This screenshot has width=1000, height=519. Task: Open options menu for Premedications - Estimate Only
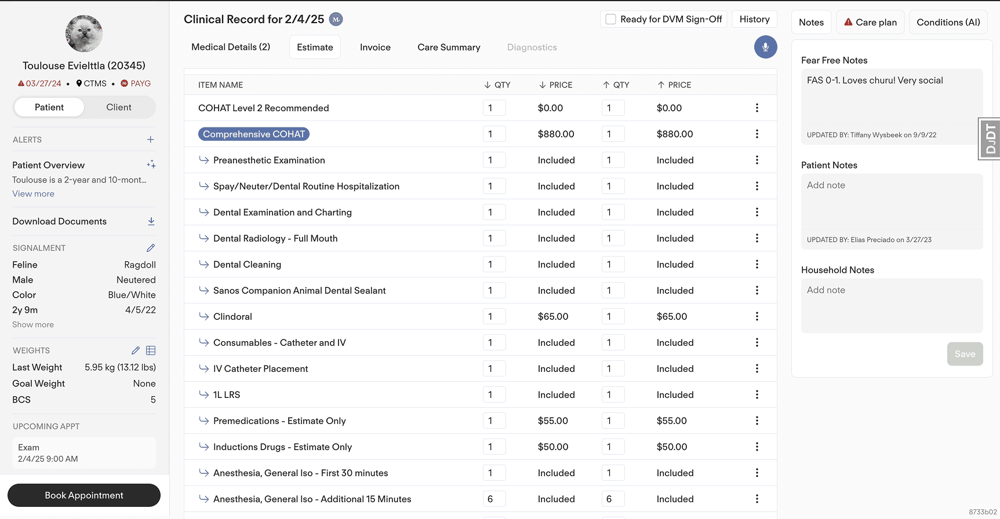757,421
